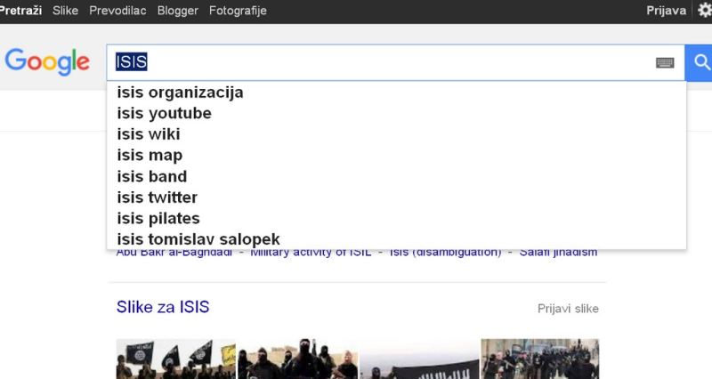Open the on-screen keyboard icon
This screenshot has height=379, width=712.
coord(665,62)
